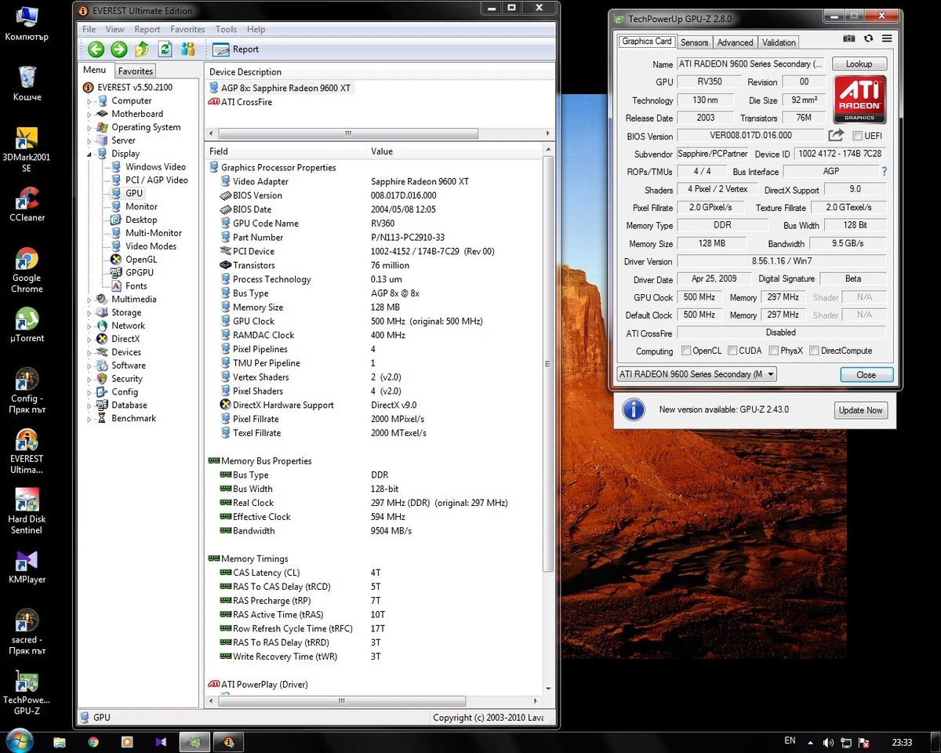Open the GPU-Z hamburger menu
This screenshot has height=753, width=941.
tap(887, 38)
